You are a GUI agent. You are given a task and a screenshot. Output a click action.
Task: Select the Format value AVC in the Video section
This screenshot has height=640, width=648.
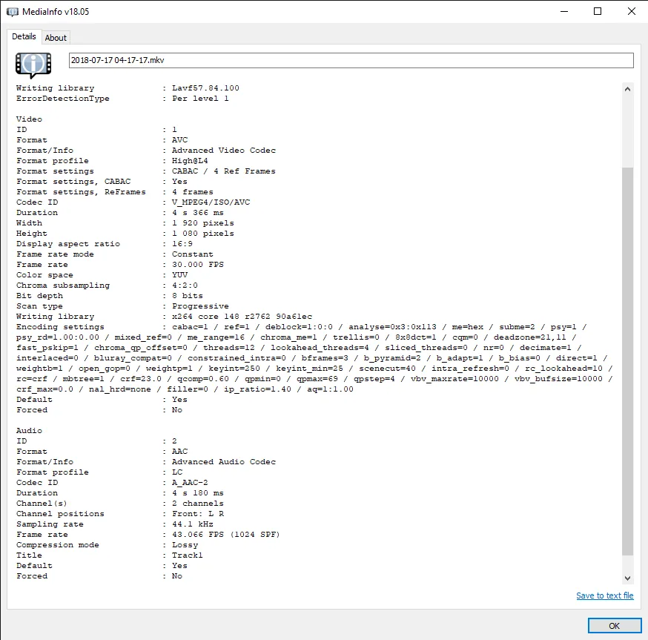pyautogui.click(x=179, y=139)
